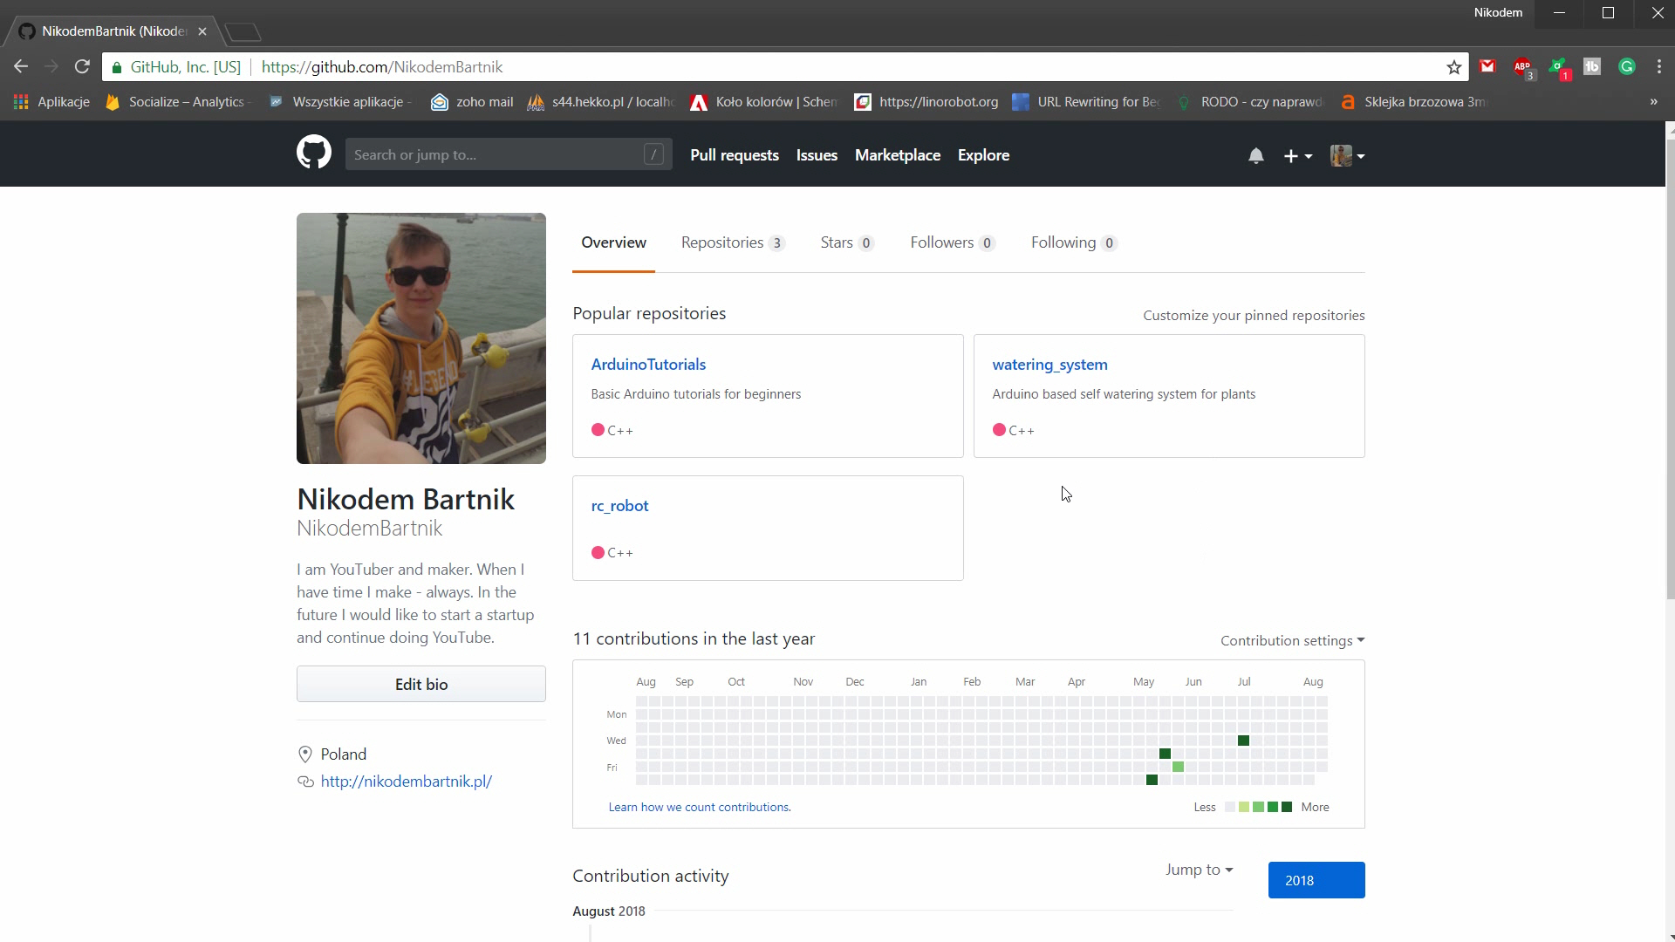Open Issues from navigation bar
Viewport: 1675px width, 942px height.
click(x=817, y=155)
